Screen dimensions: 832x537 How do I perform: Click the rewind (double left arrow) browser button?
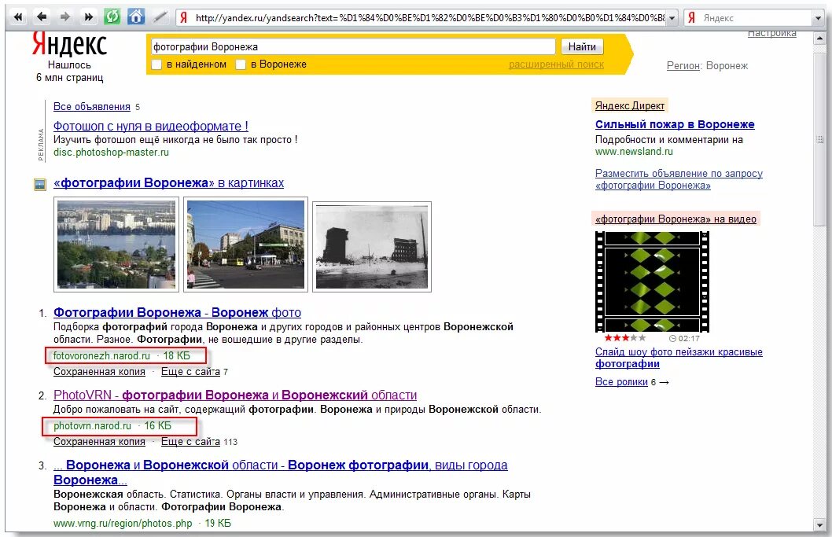point(19,17)
